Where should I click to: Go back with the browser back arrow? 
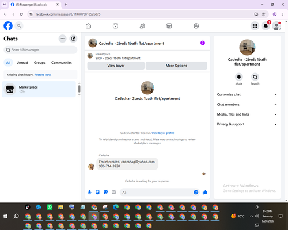(5, 14)
